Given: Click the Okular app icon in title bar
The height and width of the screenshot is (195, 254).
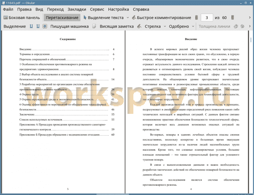Looking at the screenshot, I should [3, 3].
